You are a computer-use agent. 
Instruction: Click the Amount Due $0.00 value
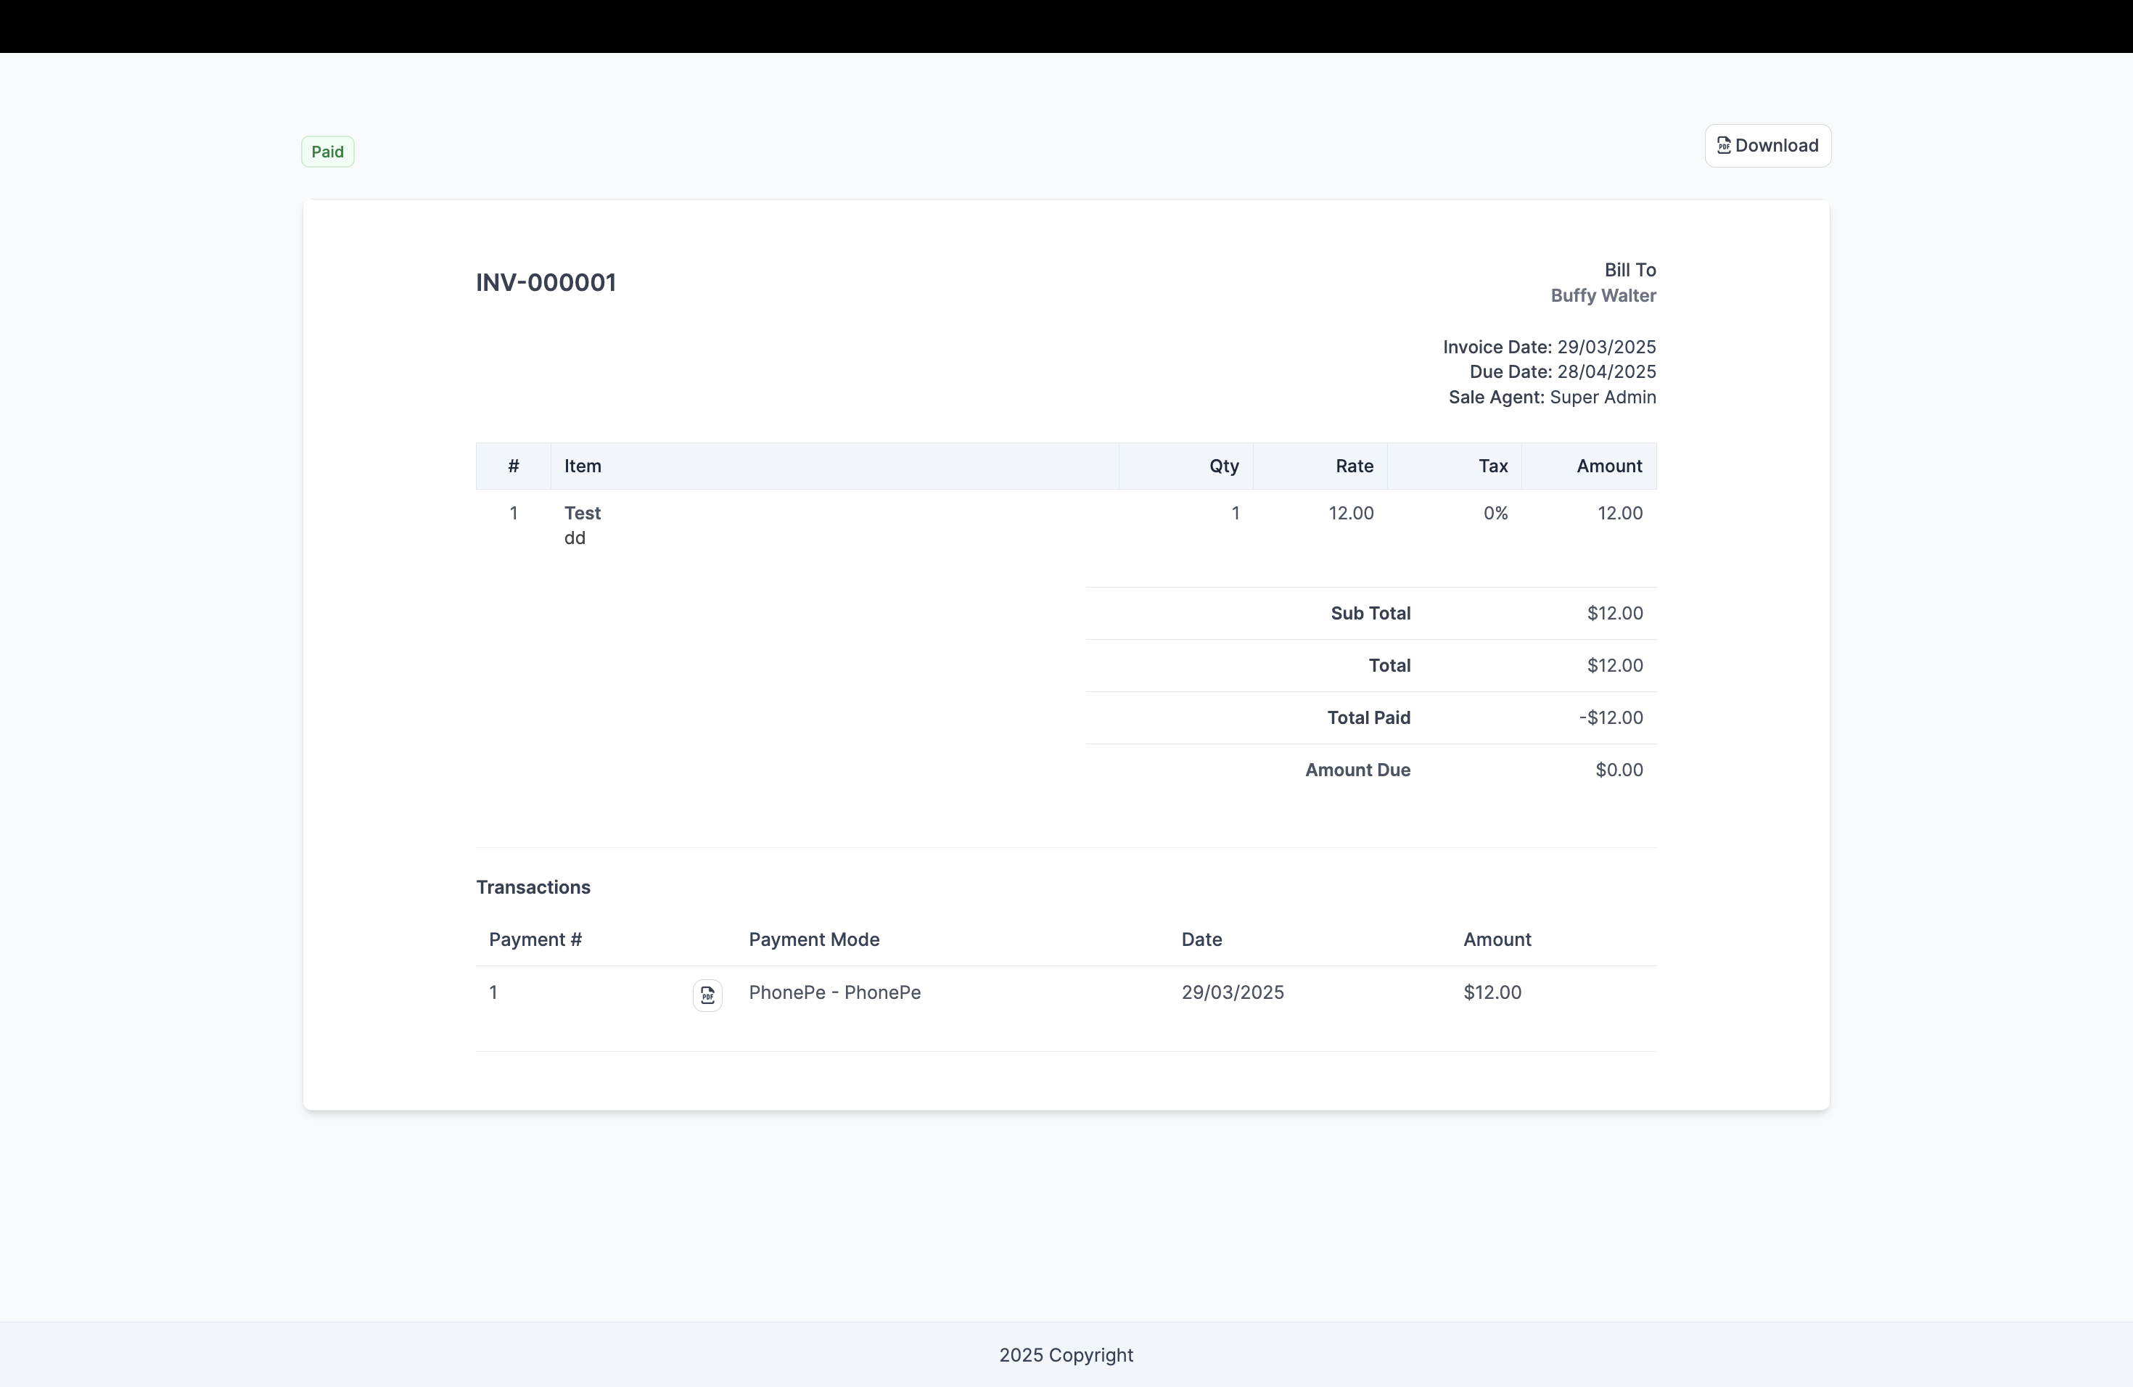(x=1619, y=770)
